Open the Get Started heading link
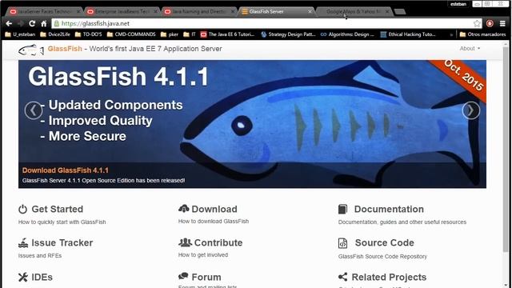The height and width of the screenshot is (288, 512). tap(57, 210)
